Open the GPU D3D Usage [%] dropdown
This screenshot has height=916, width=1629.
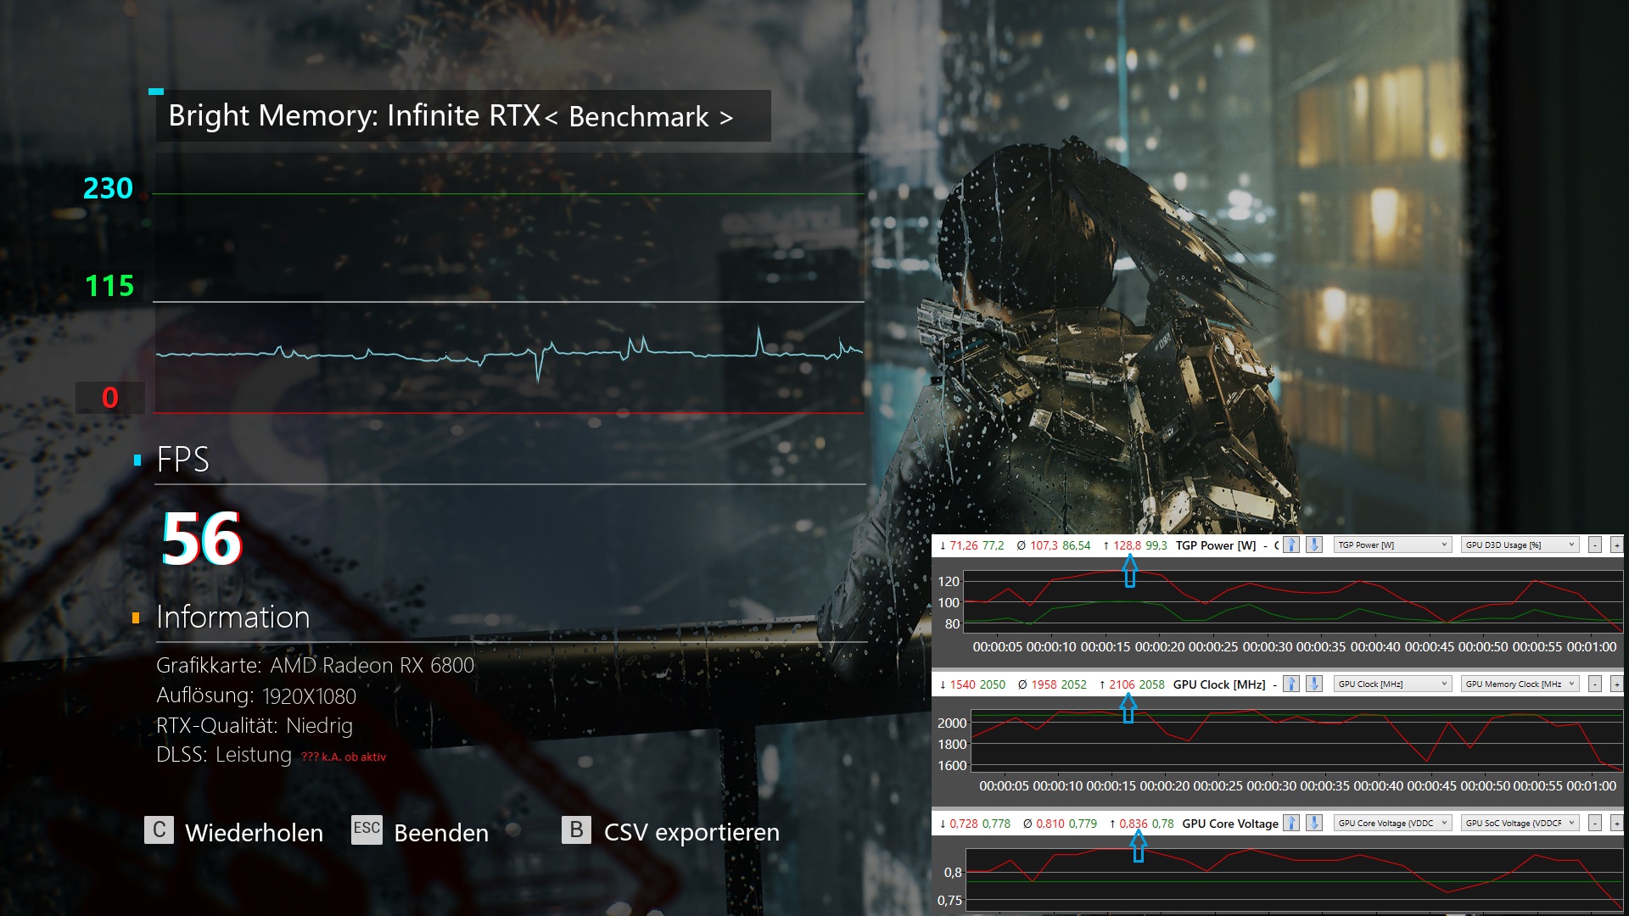coord(1520,545)
